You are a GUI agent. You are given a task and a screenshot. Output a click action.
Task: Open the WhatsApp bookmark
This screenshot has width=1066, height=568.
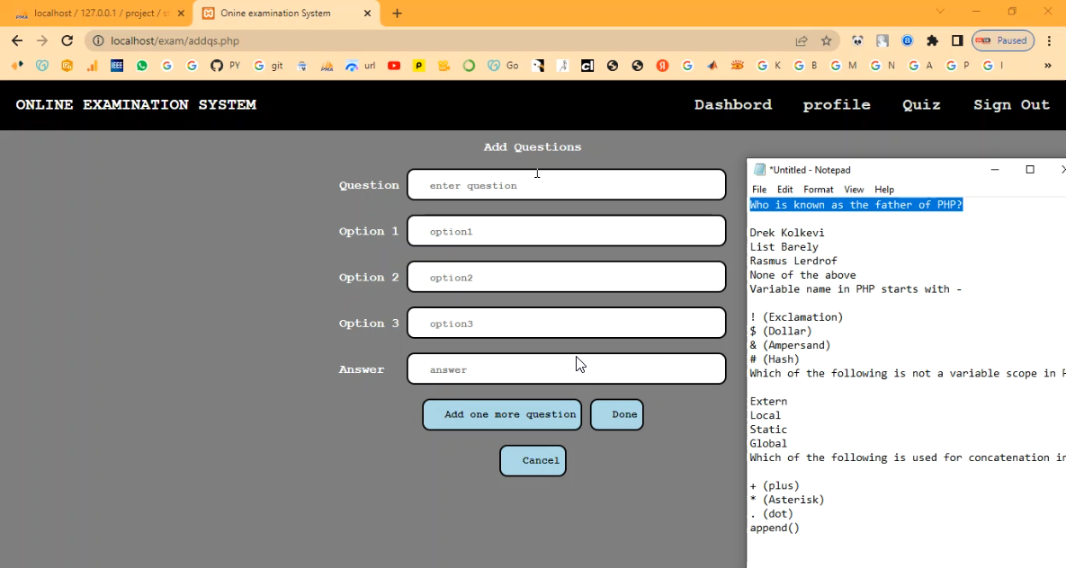point(142,66)
